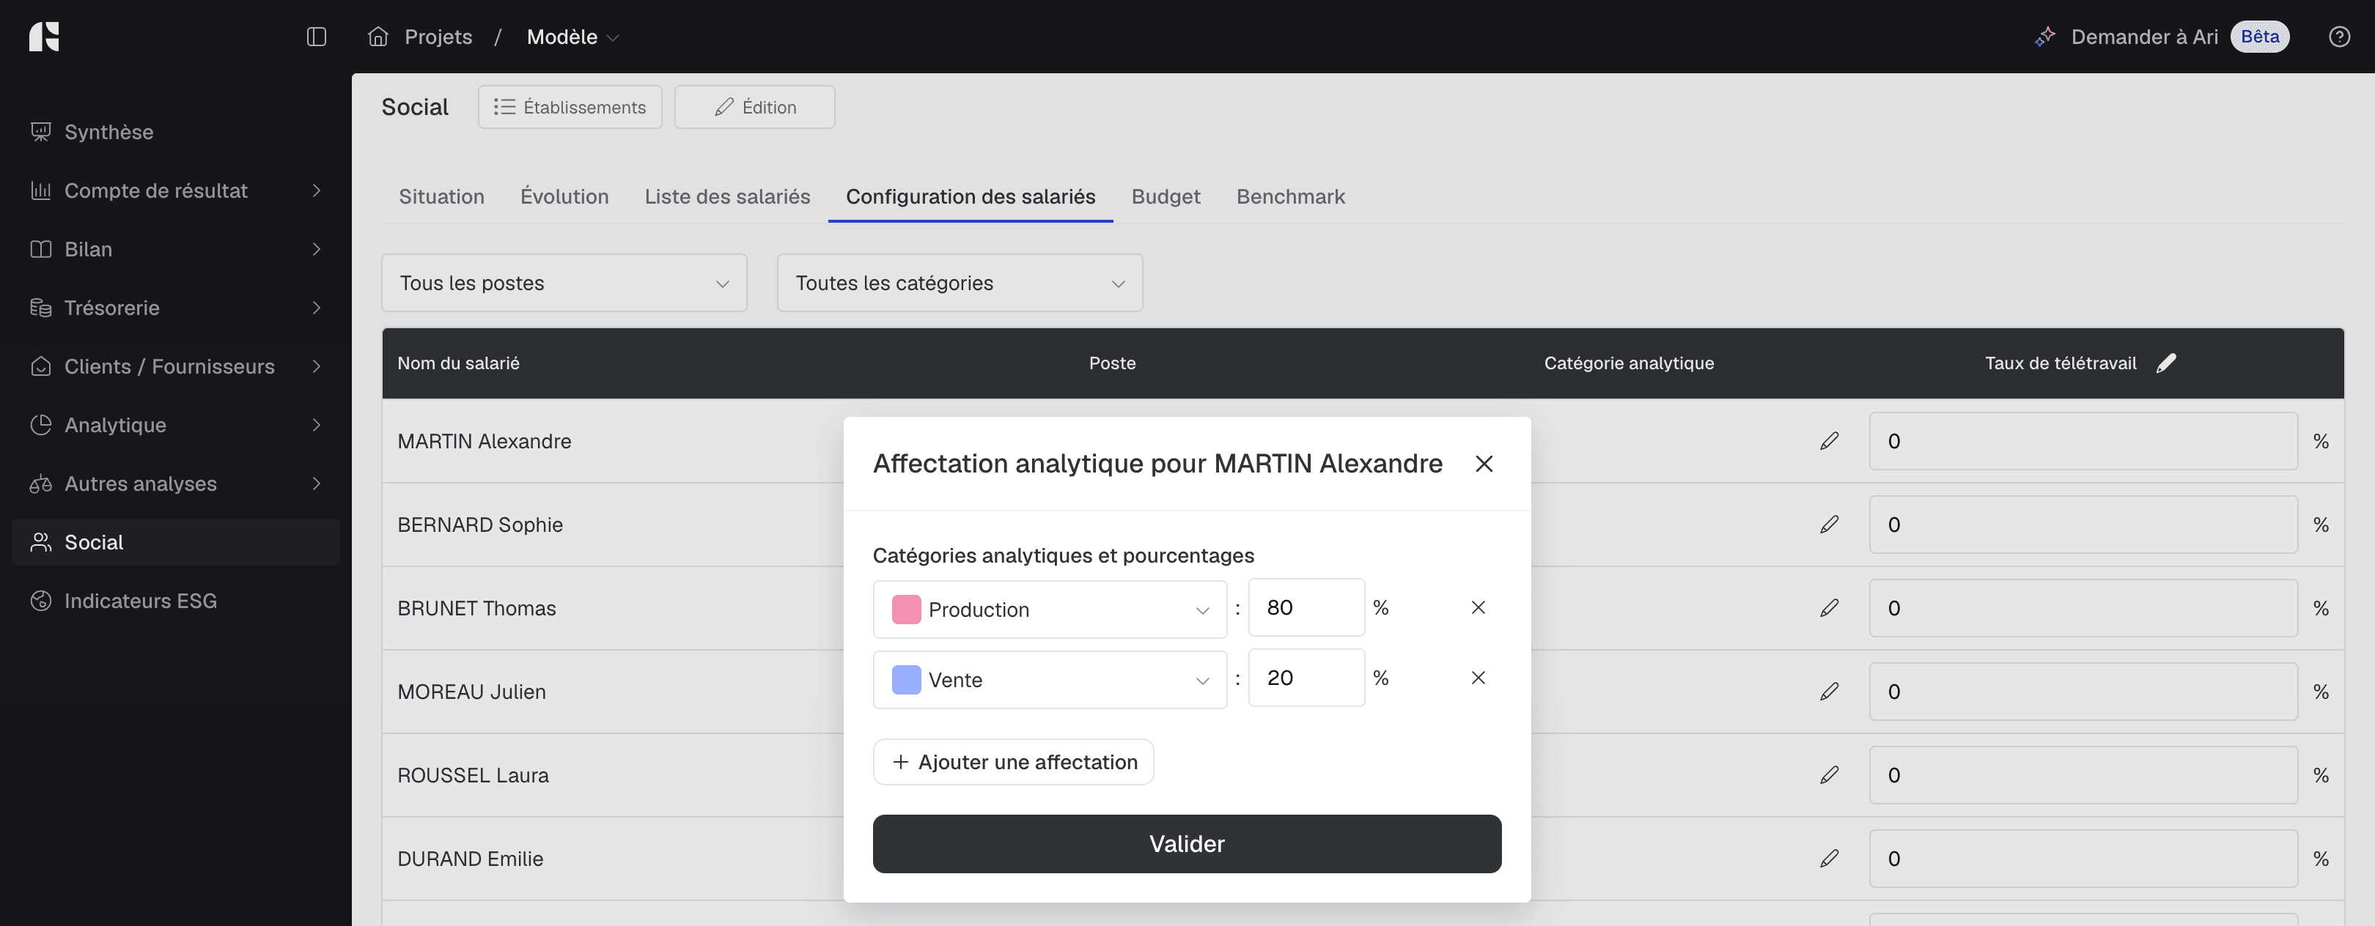Click the Valider button

(1187, 844)
